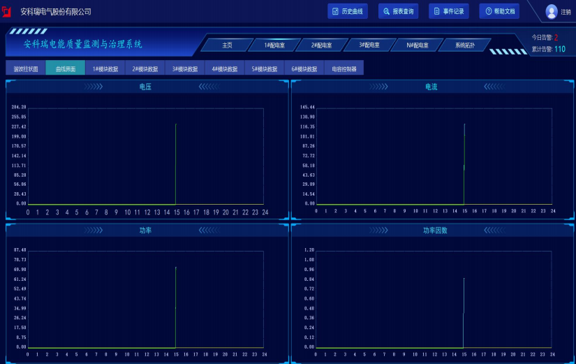
Task: Click 0.84 on power factor axis
Action: (x=309, y=279)
